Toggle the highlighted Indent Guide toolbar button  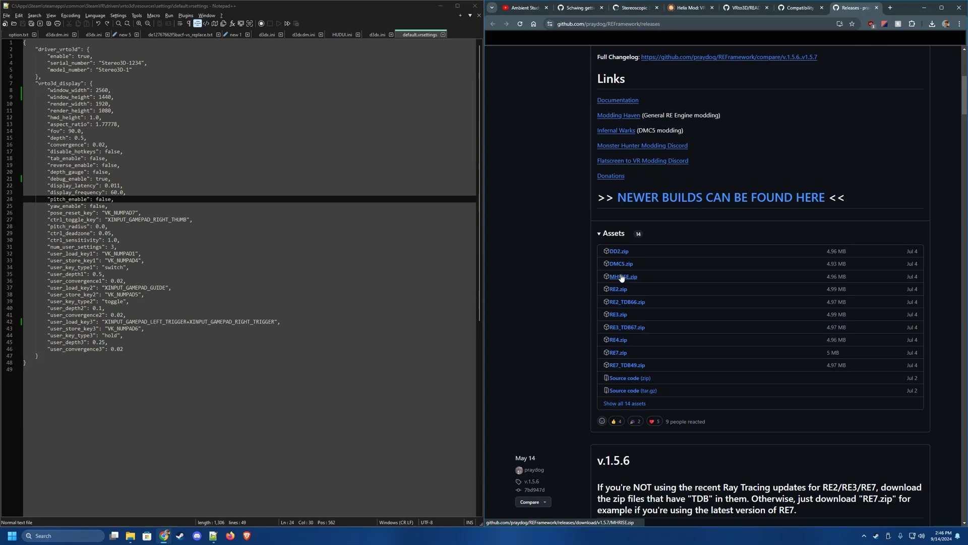(198, 24)
